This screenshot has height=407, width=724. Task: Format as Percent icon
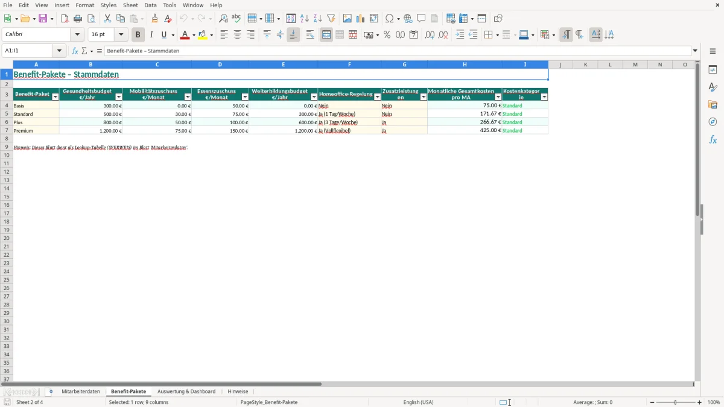pos(387,35)
